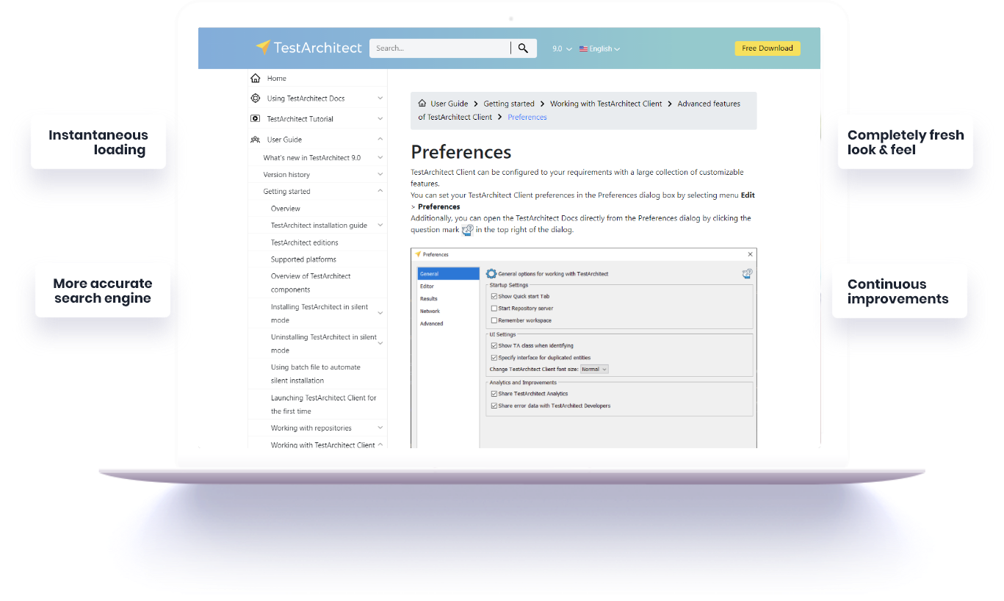Click the Using TestArchitect Docs lifebuoy icon
Image resolution: width=1004 pixels, height=601 pixels.
click(x=256, y=98)
